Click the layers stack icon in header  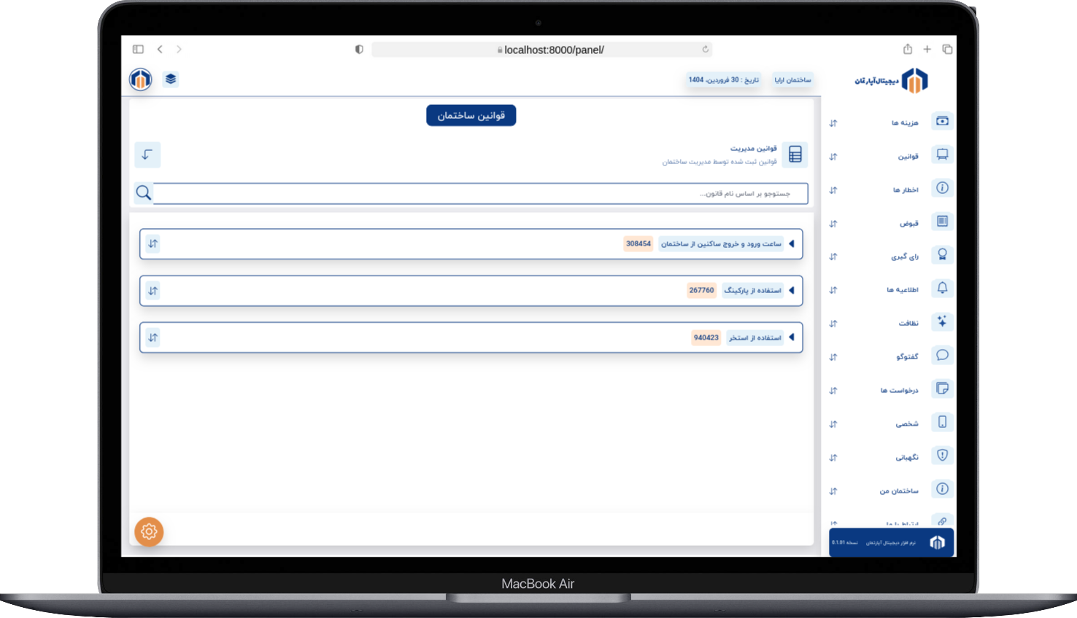[x=171, y=79]
